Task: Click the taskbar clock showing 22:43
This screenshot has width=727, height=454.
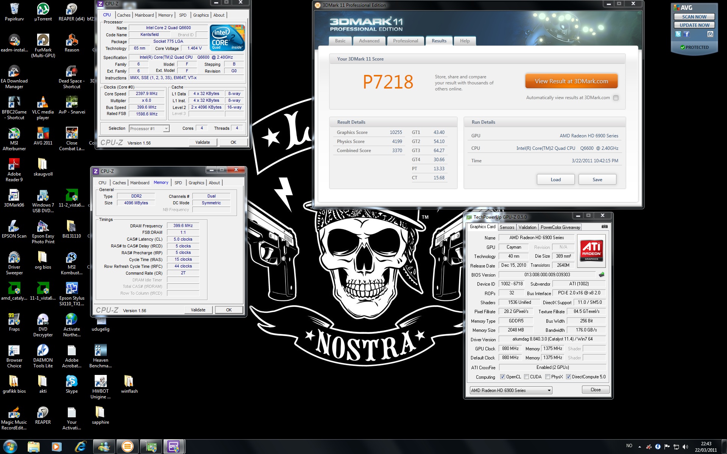Action: pyautogui.click(x=706, y=447)
